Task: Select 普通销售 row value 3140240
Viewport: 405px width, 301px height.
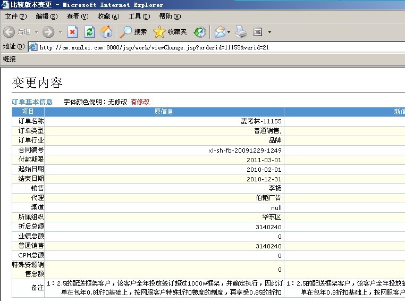Action: pos(268,246)
